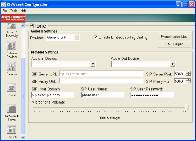Click the SIP Proxy Port number field
Viewport: 196px width, 141px height.
click(x=180, y=81)
